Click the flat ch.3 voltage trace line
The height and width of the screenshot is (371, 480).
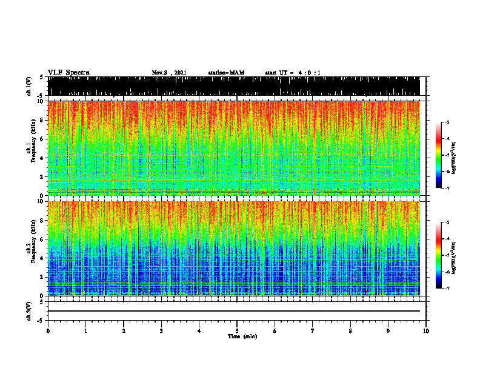(233, 311)
